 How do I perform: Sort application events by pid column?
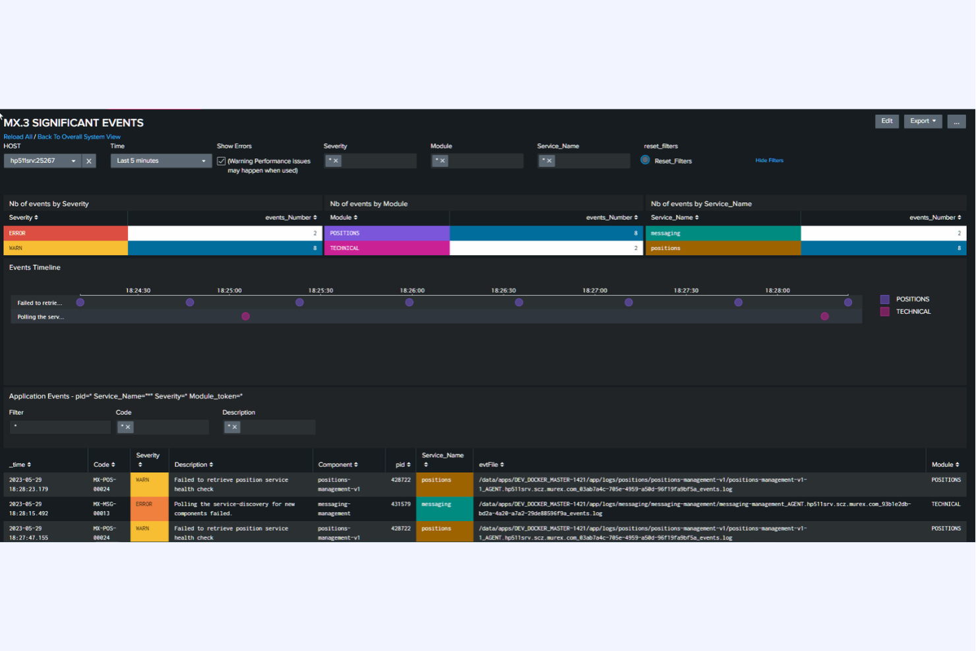[403, 465]
